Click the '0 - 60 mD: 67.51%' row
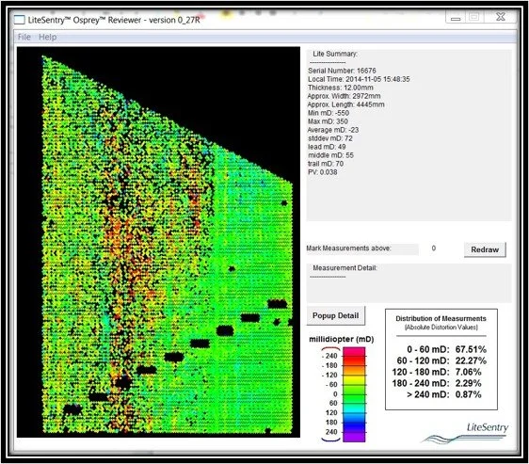 (x=446, y=349)
